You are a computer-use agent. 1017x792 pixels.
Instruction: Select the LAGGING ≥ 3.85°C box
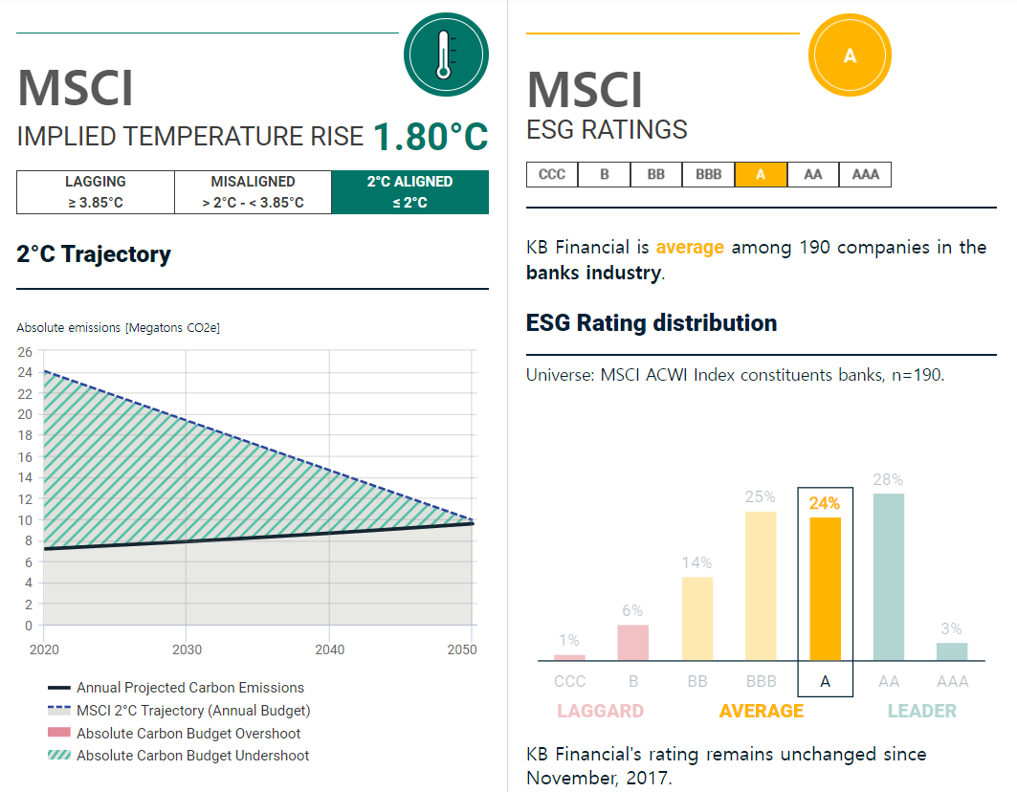[x=96, y=192]
